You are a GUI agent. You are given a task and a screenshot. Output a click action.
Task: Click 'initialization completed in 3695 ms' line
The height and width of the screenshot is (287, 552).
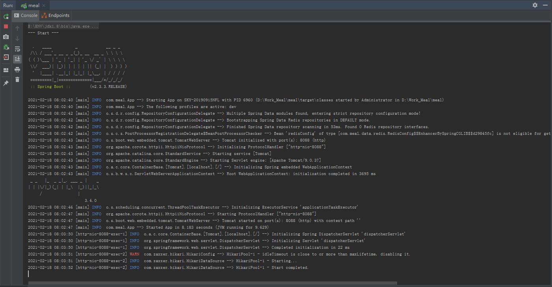[201, 174]
